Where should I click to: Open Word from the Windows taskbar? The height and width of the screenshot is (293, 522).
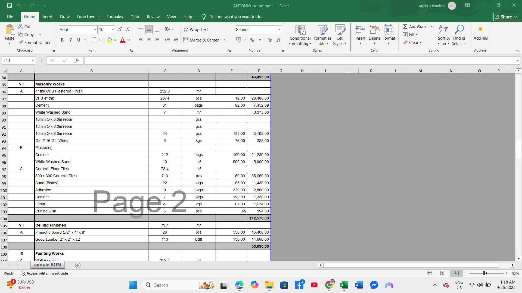[x=359, y=285]
